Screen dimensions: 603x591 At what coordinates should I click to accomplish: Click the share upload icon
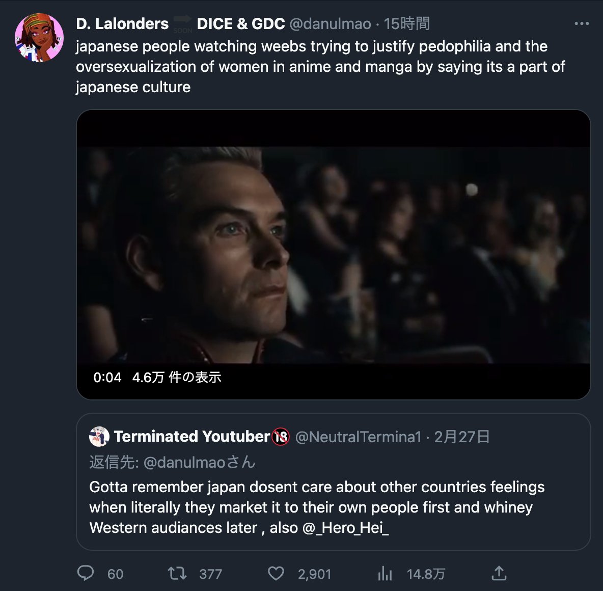[x=499, y=574]
